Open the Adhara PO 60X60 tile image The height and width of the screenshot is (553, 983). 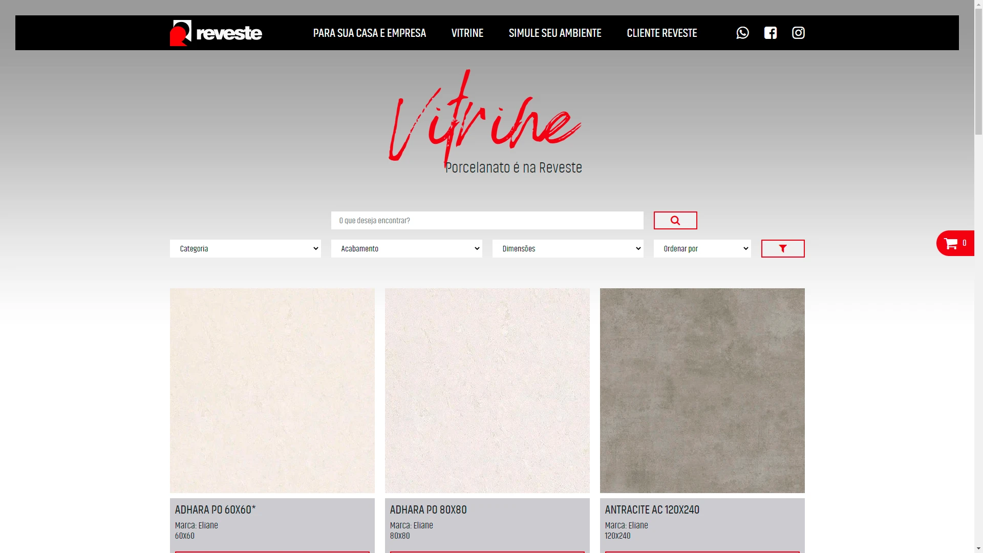[272, 391]
